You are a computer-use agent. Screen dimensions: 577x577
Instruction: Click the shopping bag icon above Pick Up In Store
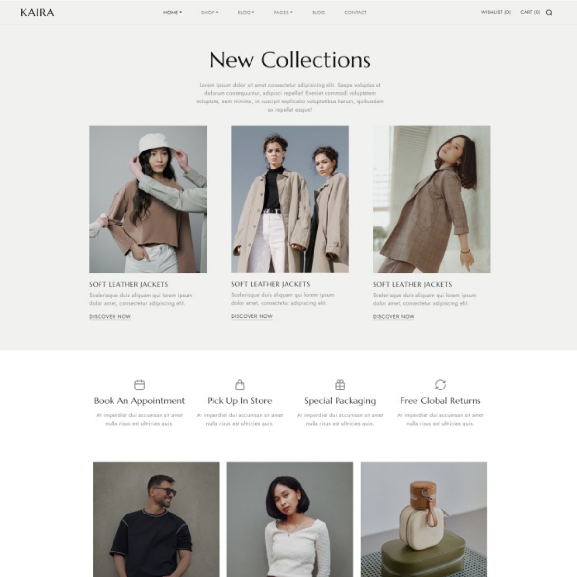point(240,385)
